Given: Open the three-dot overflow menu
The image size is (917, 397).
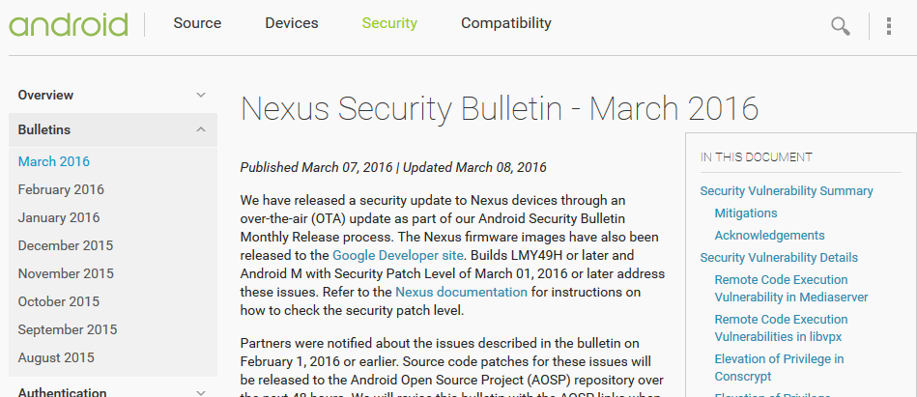Looking at the screenshot, I should [x=889, y=26].
